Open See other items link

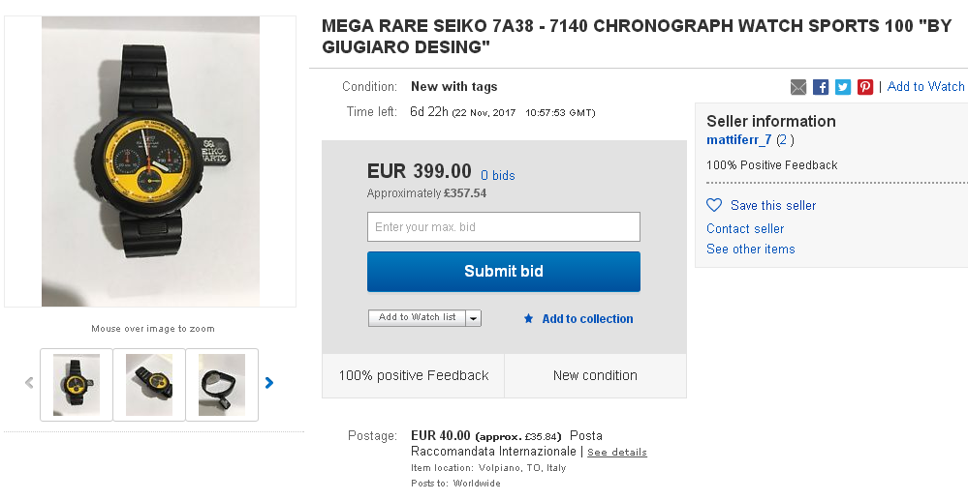750,250
